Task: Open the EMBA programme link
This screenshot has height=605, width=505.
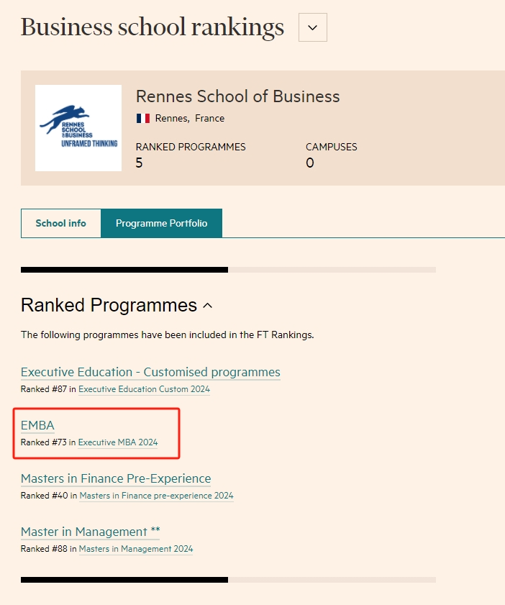Action: [37, 425]
